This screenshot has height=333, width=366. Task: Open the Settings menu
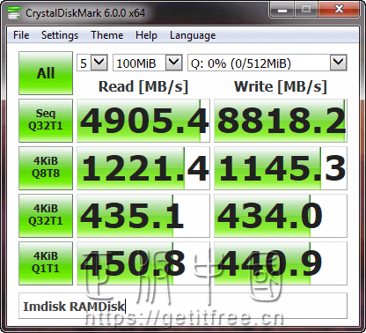pos(60,35)
